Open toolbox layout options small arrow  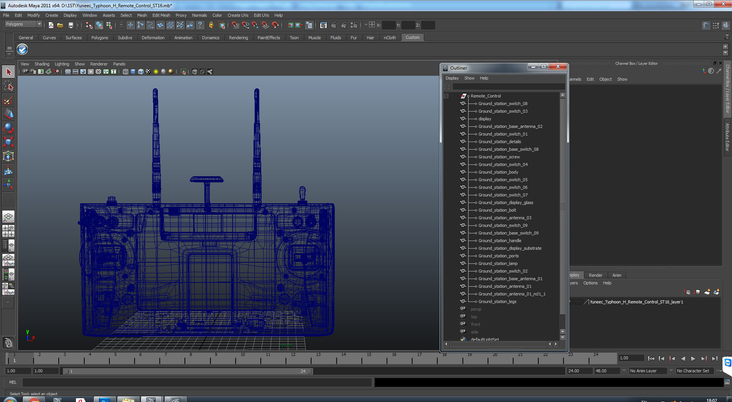pos(8,302)
